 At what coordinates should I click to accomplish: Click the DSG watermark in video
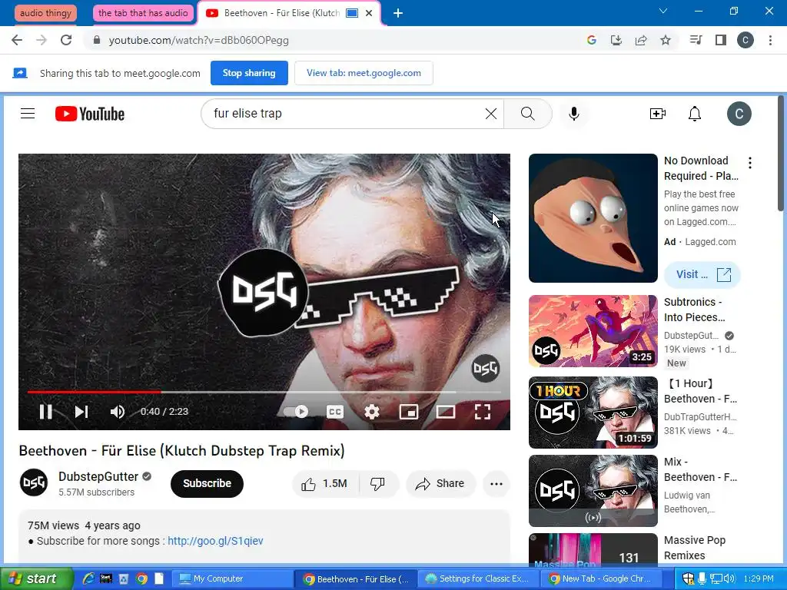click(486, 369)
